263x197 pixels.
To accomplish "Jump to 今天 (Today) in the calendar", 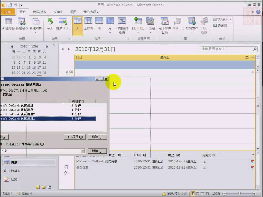I will (50, 24).
